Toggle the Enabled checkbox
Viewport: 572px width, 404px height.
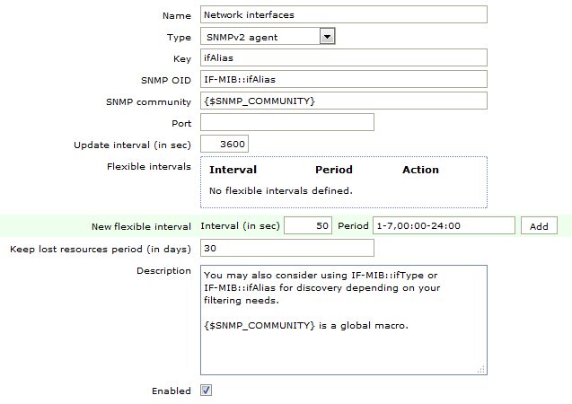click(x=206, y=391)
